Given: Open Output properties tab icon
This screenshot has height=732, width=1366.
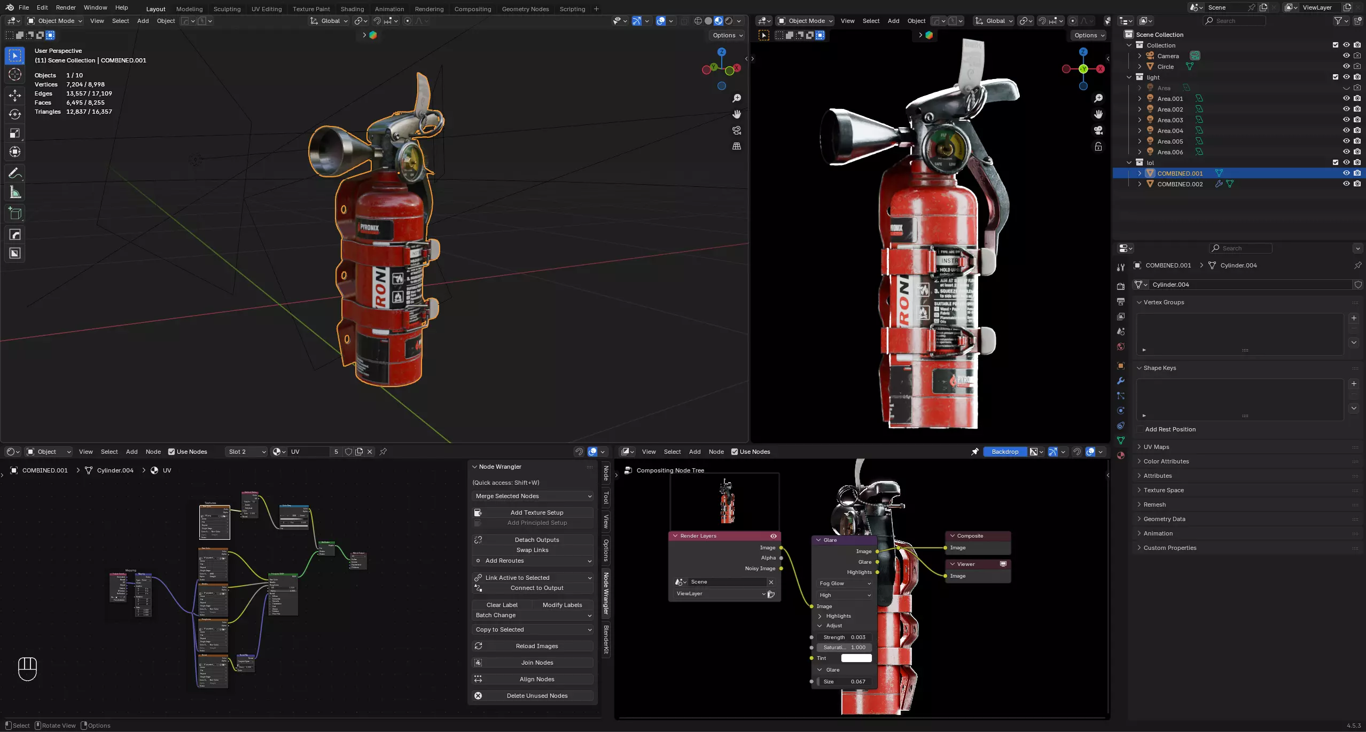Looking at the screenshot, I should [x=1121, y=302].
